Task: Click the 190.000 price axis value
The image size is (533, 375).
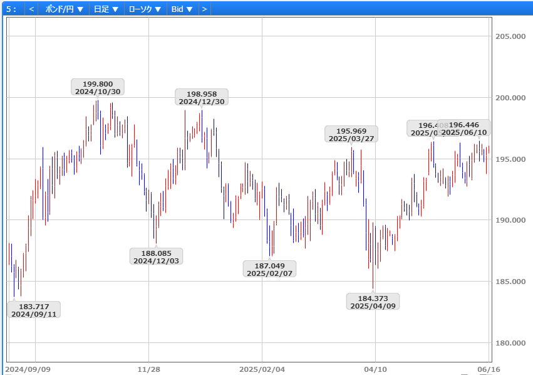Action: coord(510,220)
